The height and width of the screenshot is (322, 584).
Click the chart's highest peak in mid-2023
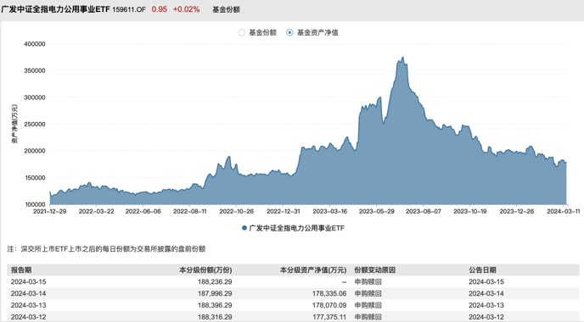click(x=402, y=58)
